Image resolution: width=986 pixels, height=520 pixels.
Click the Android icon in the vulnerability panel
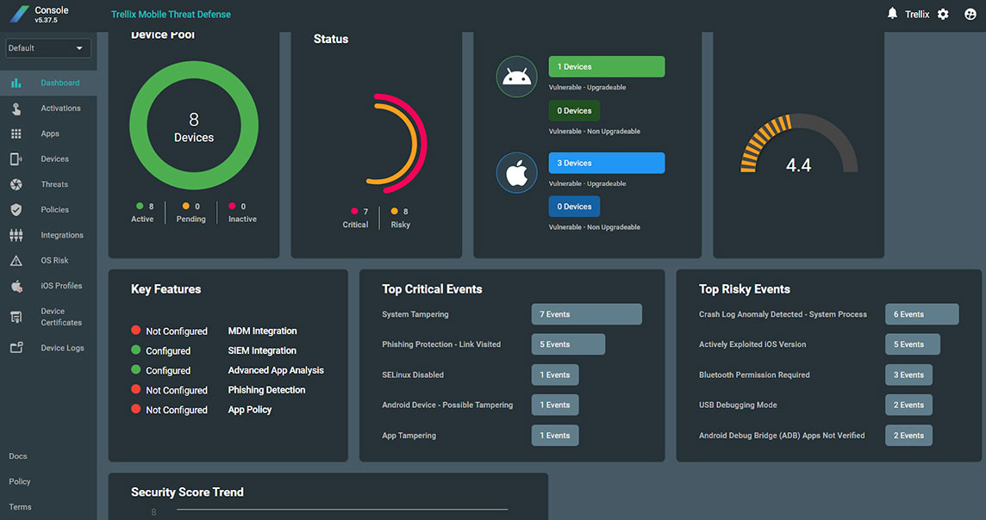click(515, 76)
